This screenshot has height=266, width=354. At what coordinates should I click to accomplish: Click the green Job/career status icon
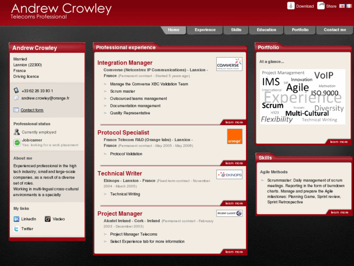coord(17,143)
